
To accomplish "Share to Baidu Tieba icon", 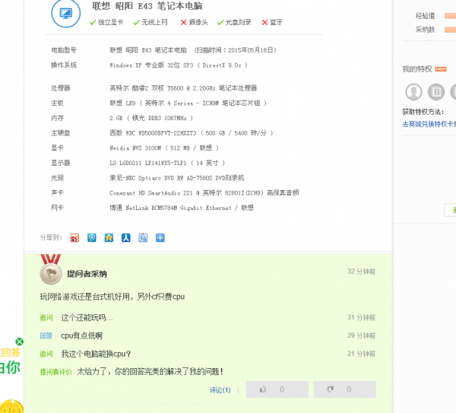I will tap(143, 238).
